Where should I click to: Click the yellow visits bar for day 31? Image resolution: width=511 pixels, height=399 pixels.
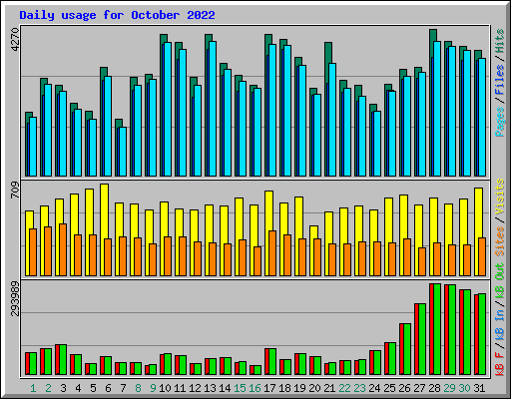coord(478,212)
